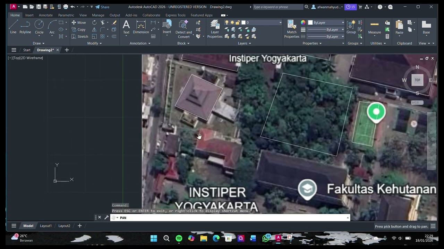The height and width of the screenshot is (249, 444).
Task: Choose the Trim scissors tool
Action: click(x=102, y=22)
